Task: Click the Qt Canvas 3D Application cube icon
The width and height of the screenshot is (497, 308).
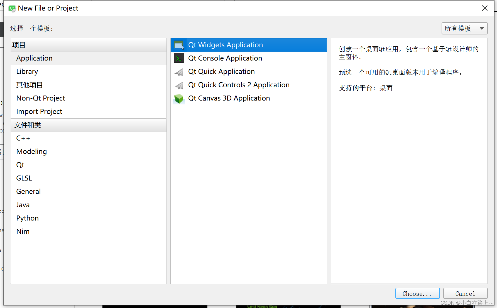Action: tap(178, 99)
